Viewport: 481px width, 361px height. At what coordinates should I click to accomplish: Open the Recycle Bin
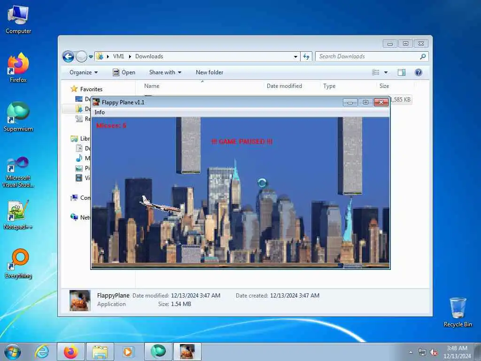(x=458, y=312)
